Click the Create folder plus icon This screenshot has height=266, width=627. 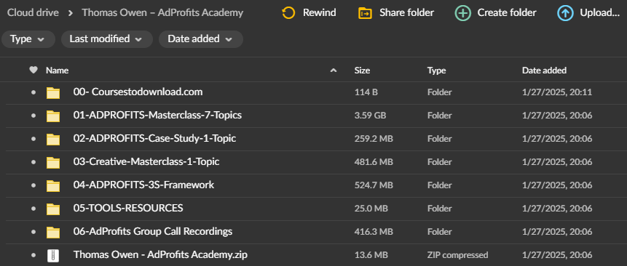pos(462,13)
